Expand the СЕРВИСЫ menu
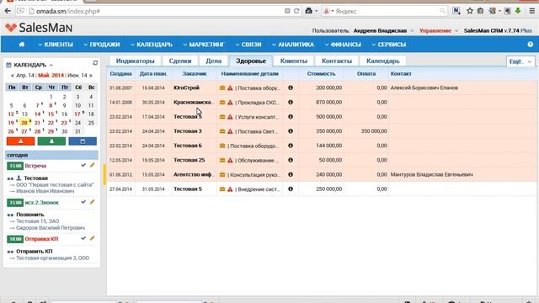 [x=389, y=45]
